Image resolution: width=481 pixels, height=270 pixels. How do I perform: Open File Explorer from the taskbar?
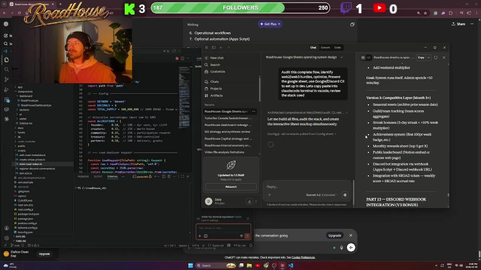249,265
